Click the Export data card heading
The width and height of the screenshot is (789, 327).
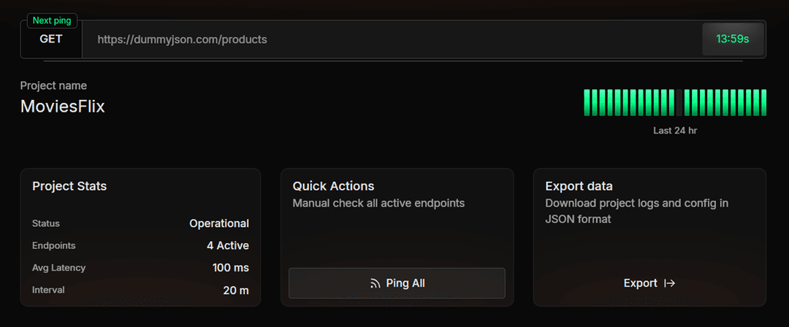click(579, 186)
